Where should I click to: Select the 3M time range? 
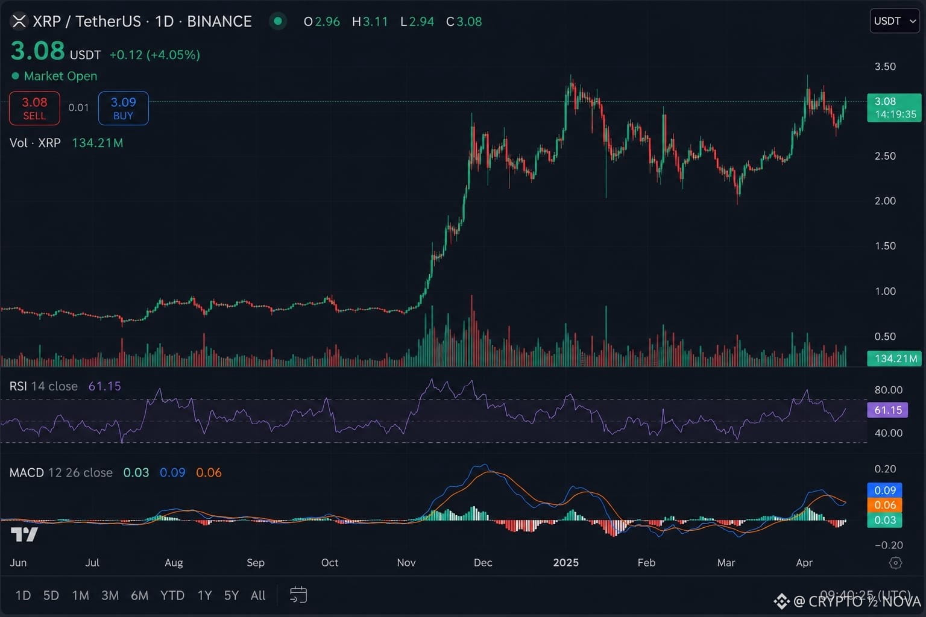110,595
